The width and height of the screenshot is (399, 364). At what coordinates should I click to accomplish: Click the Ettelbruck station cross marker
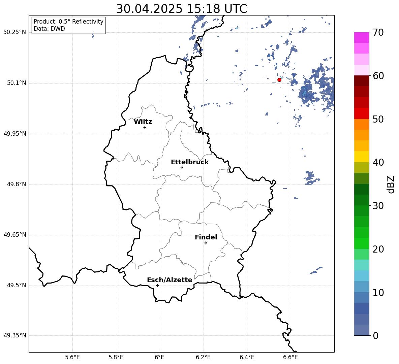coord(182,168)
